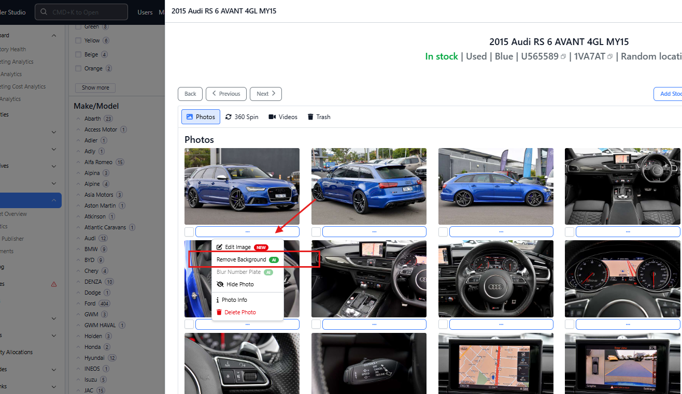Check the Beige colour filter
The width and height of the screenshot is (682, 394).
[x=78, y=54]
